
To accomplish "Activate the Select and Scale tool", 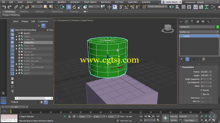I will pos(79,7).
